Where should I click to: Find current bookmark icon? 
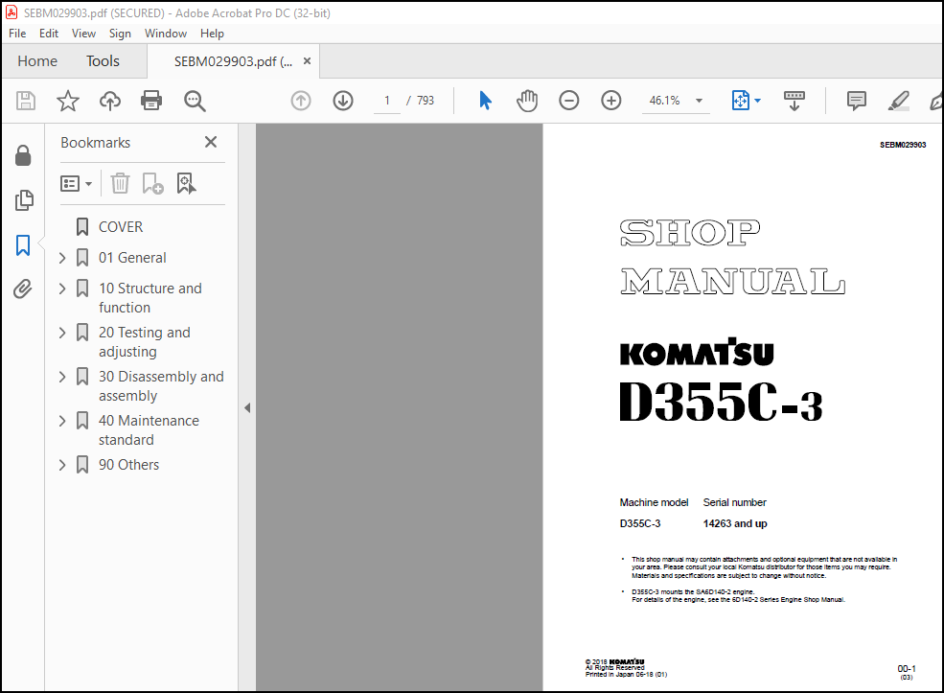pos(186,183)
